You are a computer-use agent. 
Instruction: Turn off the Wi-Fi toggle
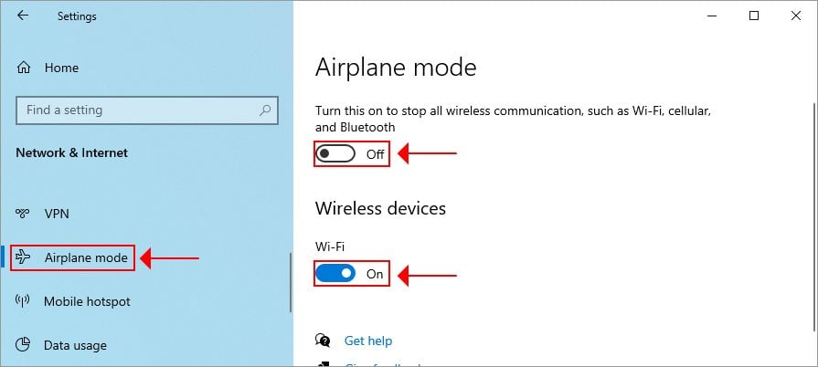(x=335, y=273)
